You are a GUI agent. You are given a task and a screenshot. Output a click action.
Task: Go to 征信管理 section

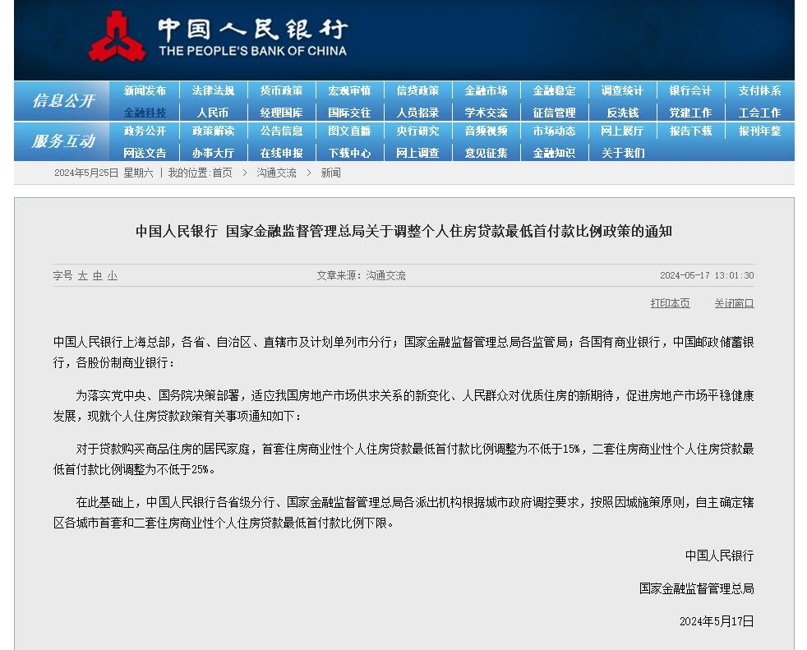point(554,113)
